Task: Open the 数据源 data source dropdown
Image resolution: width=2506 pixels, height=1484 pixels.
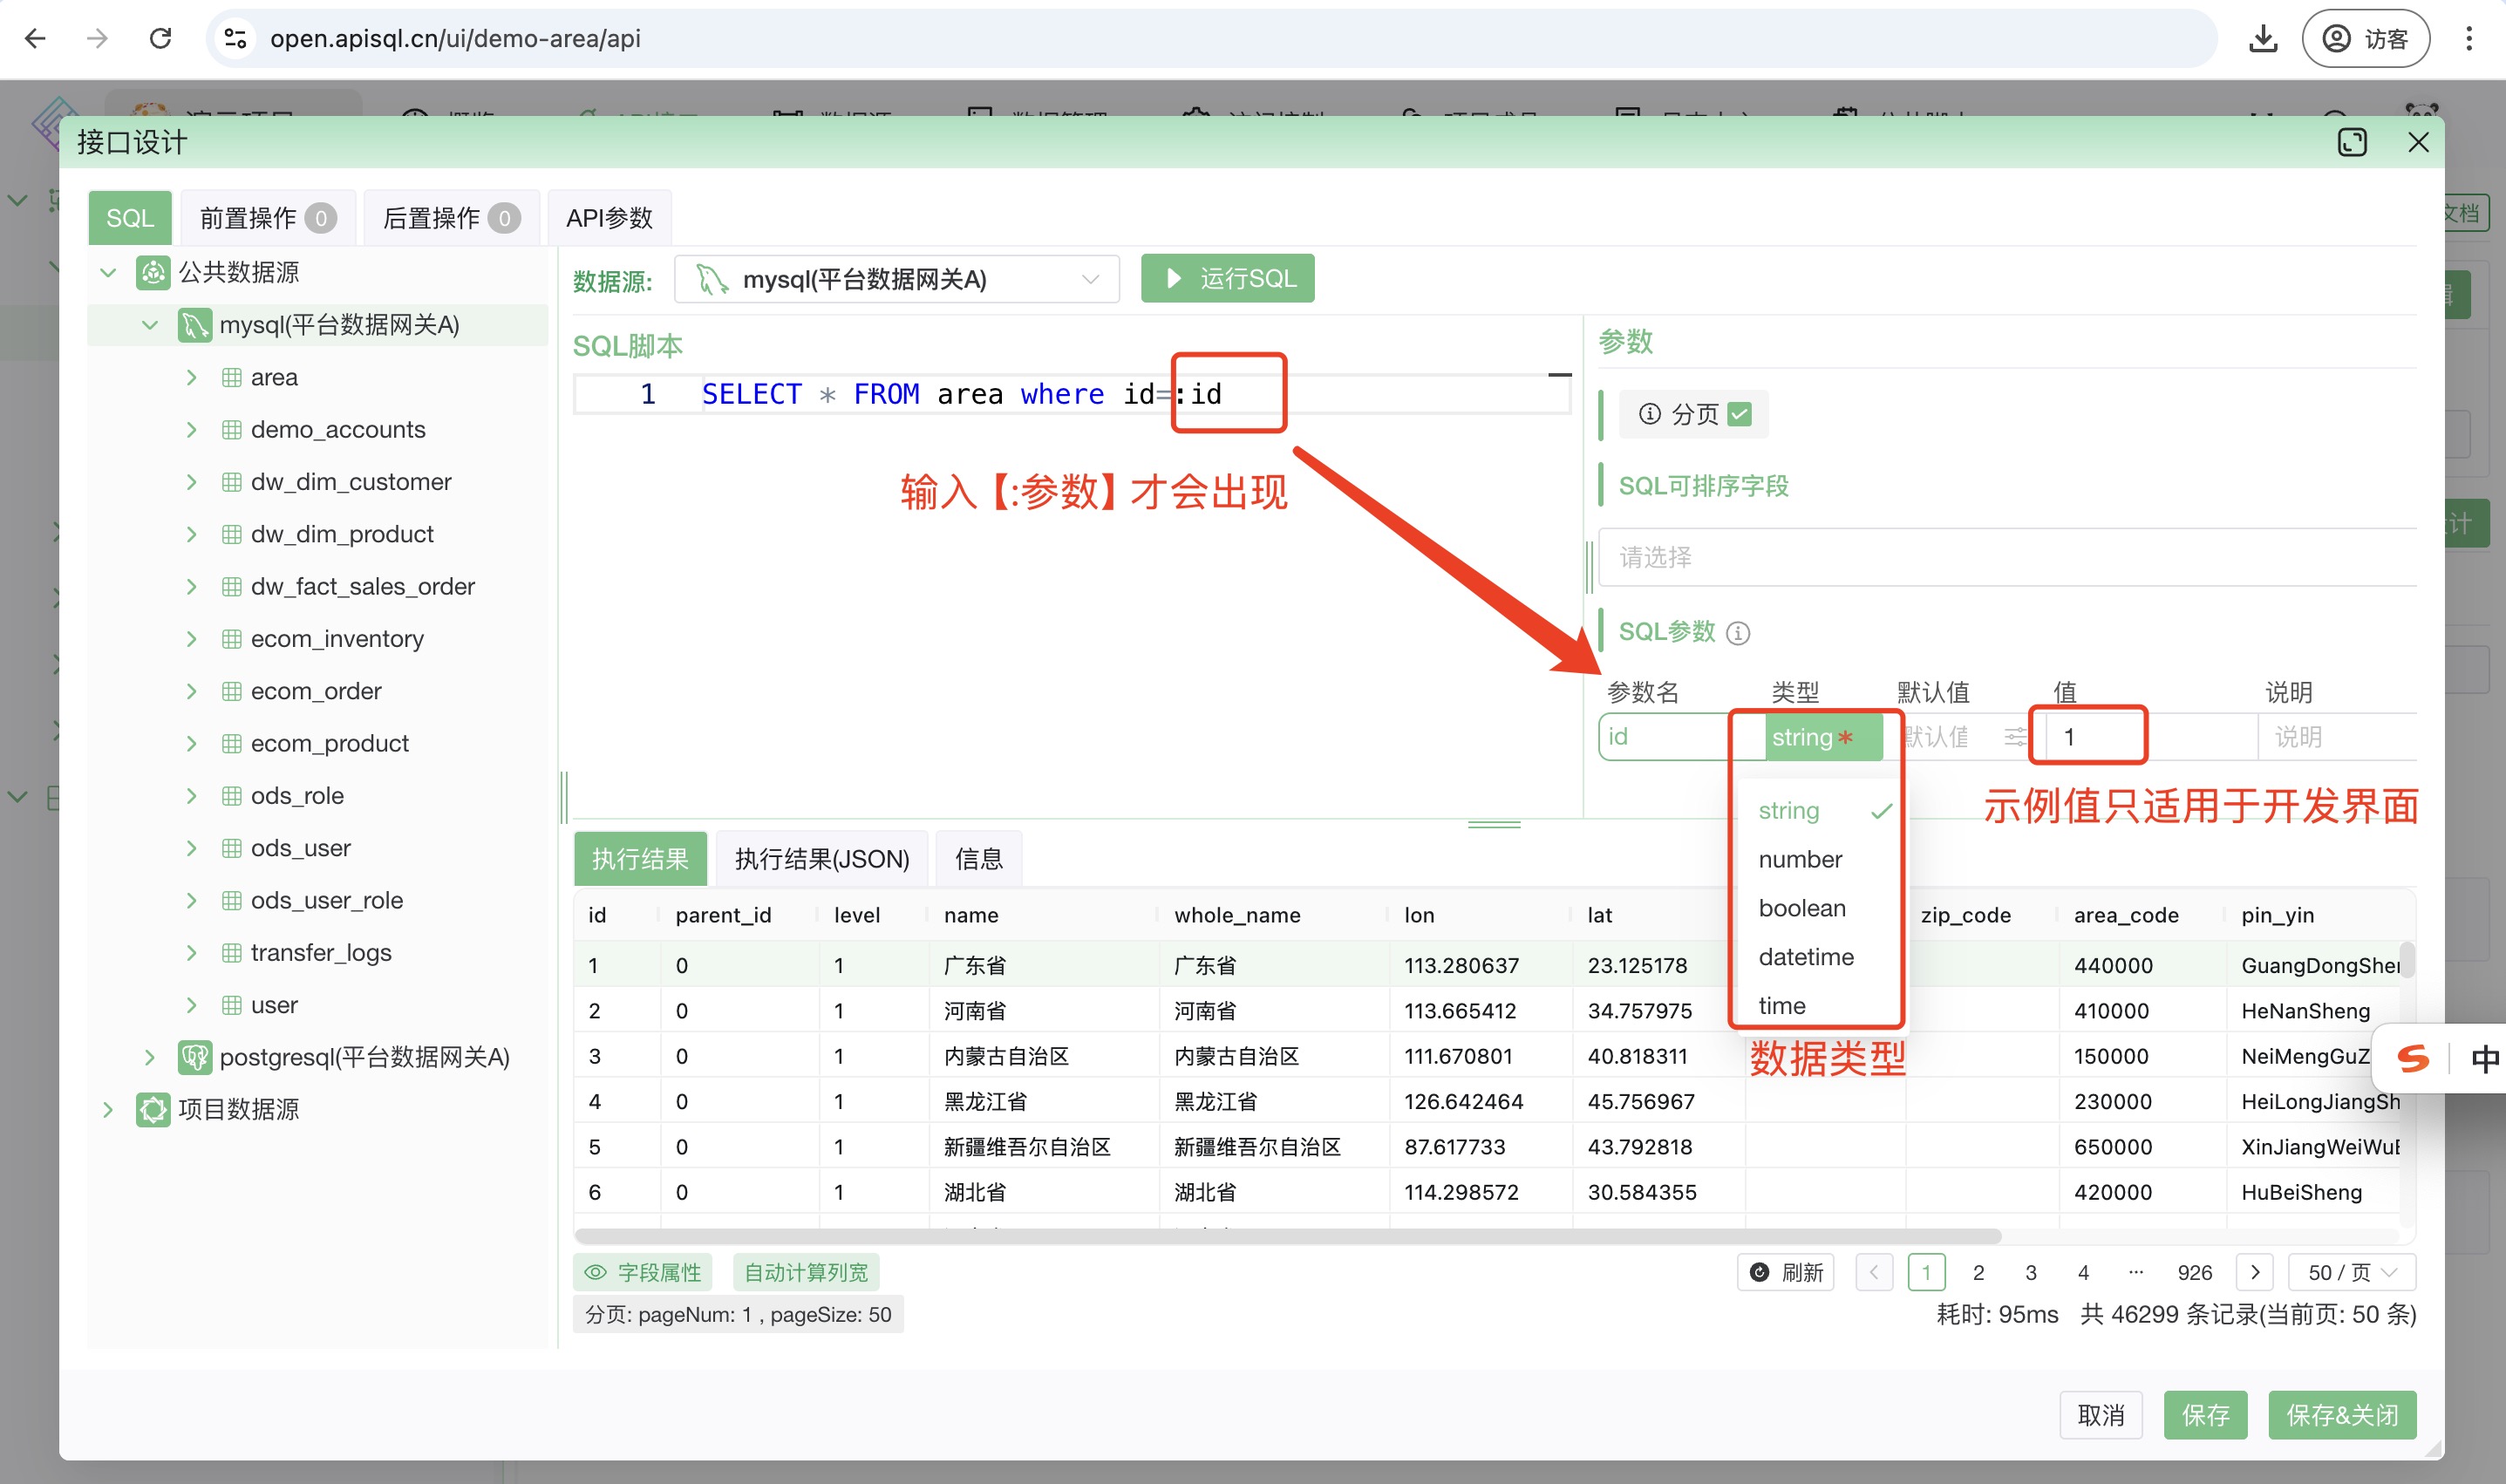Action: point(1089,279)
